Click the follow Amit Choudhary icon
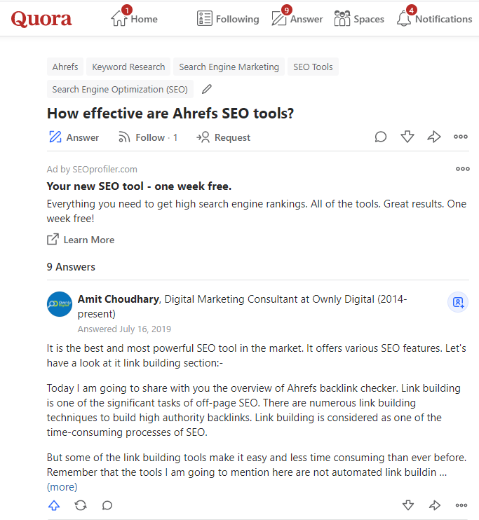 tap(458, 302)
